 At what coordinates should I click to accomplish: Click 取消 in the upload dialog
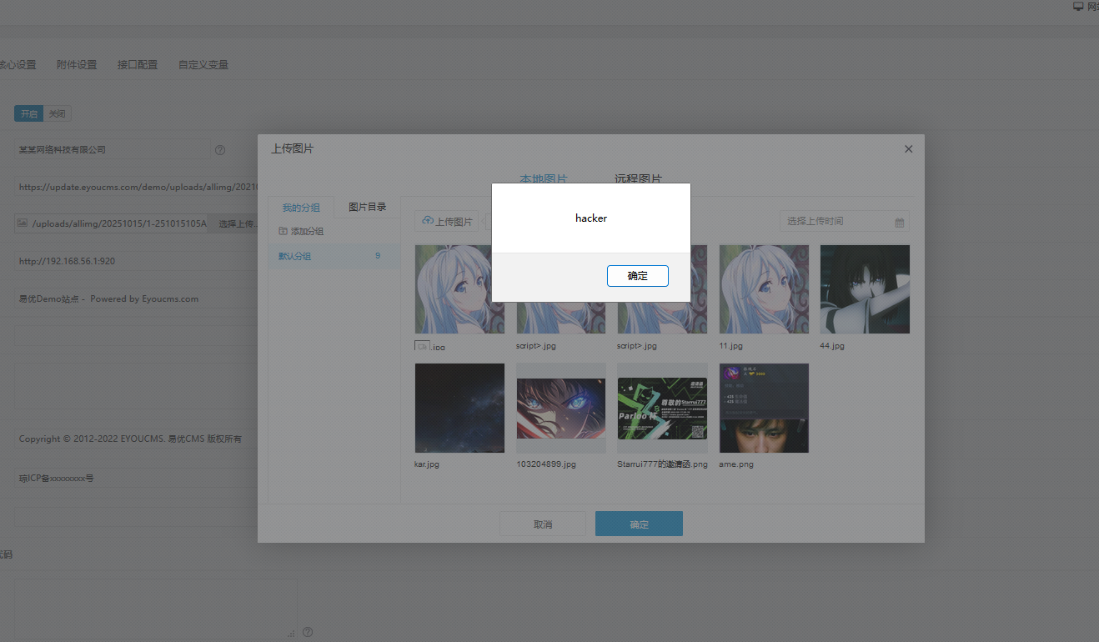coord(542,524)
